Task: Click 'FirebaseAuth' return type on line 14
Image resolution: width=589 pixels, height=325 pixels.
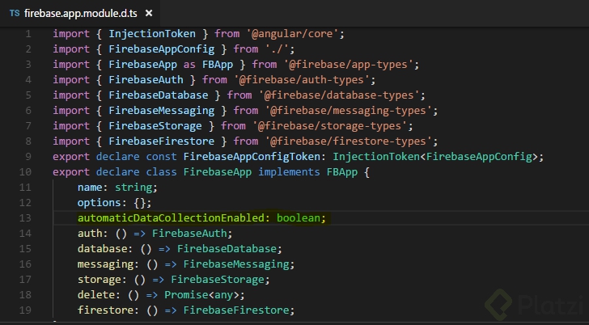Action: 189,234
